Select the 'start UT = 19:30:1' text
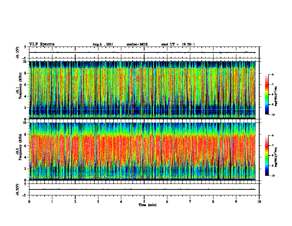The height and width of the screenshot is (226, 292). pyautogui.click(x=178, y=44)
